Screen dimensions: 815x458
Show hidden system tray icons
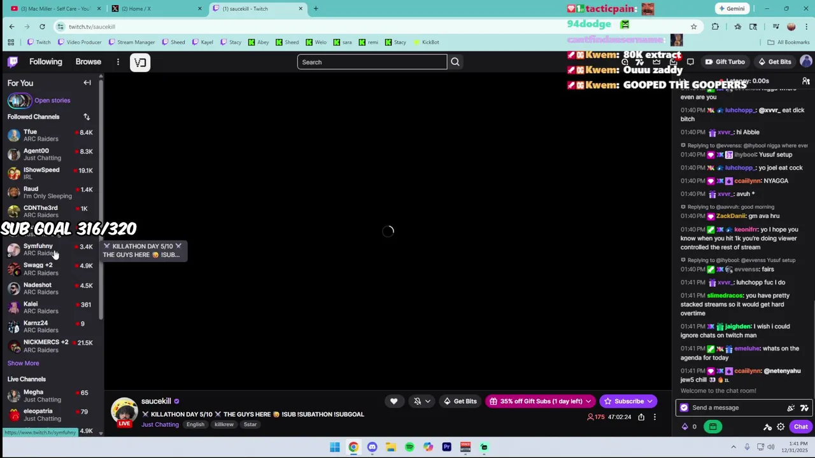[733, 447]
